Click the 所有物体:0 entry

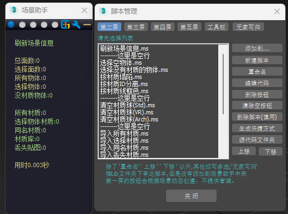coord(30,78)
